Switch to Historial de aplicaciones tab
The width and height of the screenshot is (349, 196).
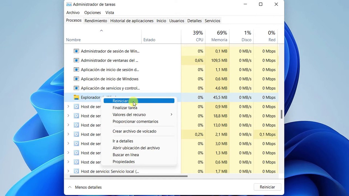click(x=132, y=21)
